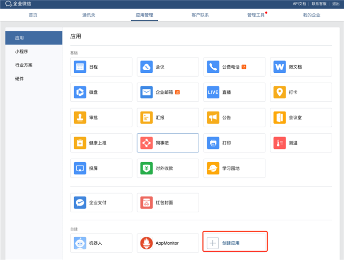The width and height of the screenshot is (344, 260).
Task: Open the 机器人 robot avatar icon
Action: pos(80,243)
